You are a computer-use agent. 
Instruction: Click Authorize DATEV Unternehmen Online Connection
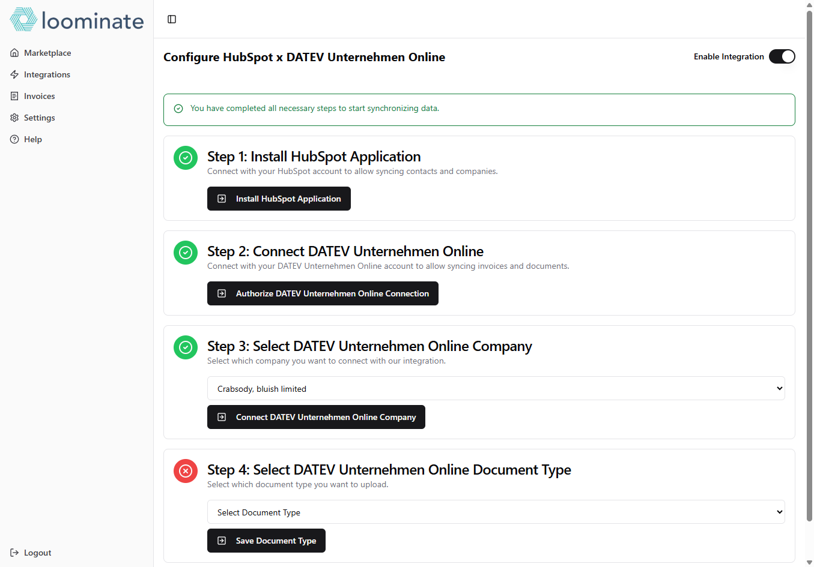(323, 293)
